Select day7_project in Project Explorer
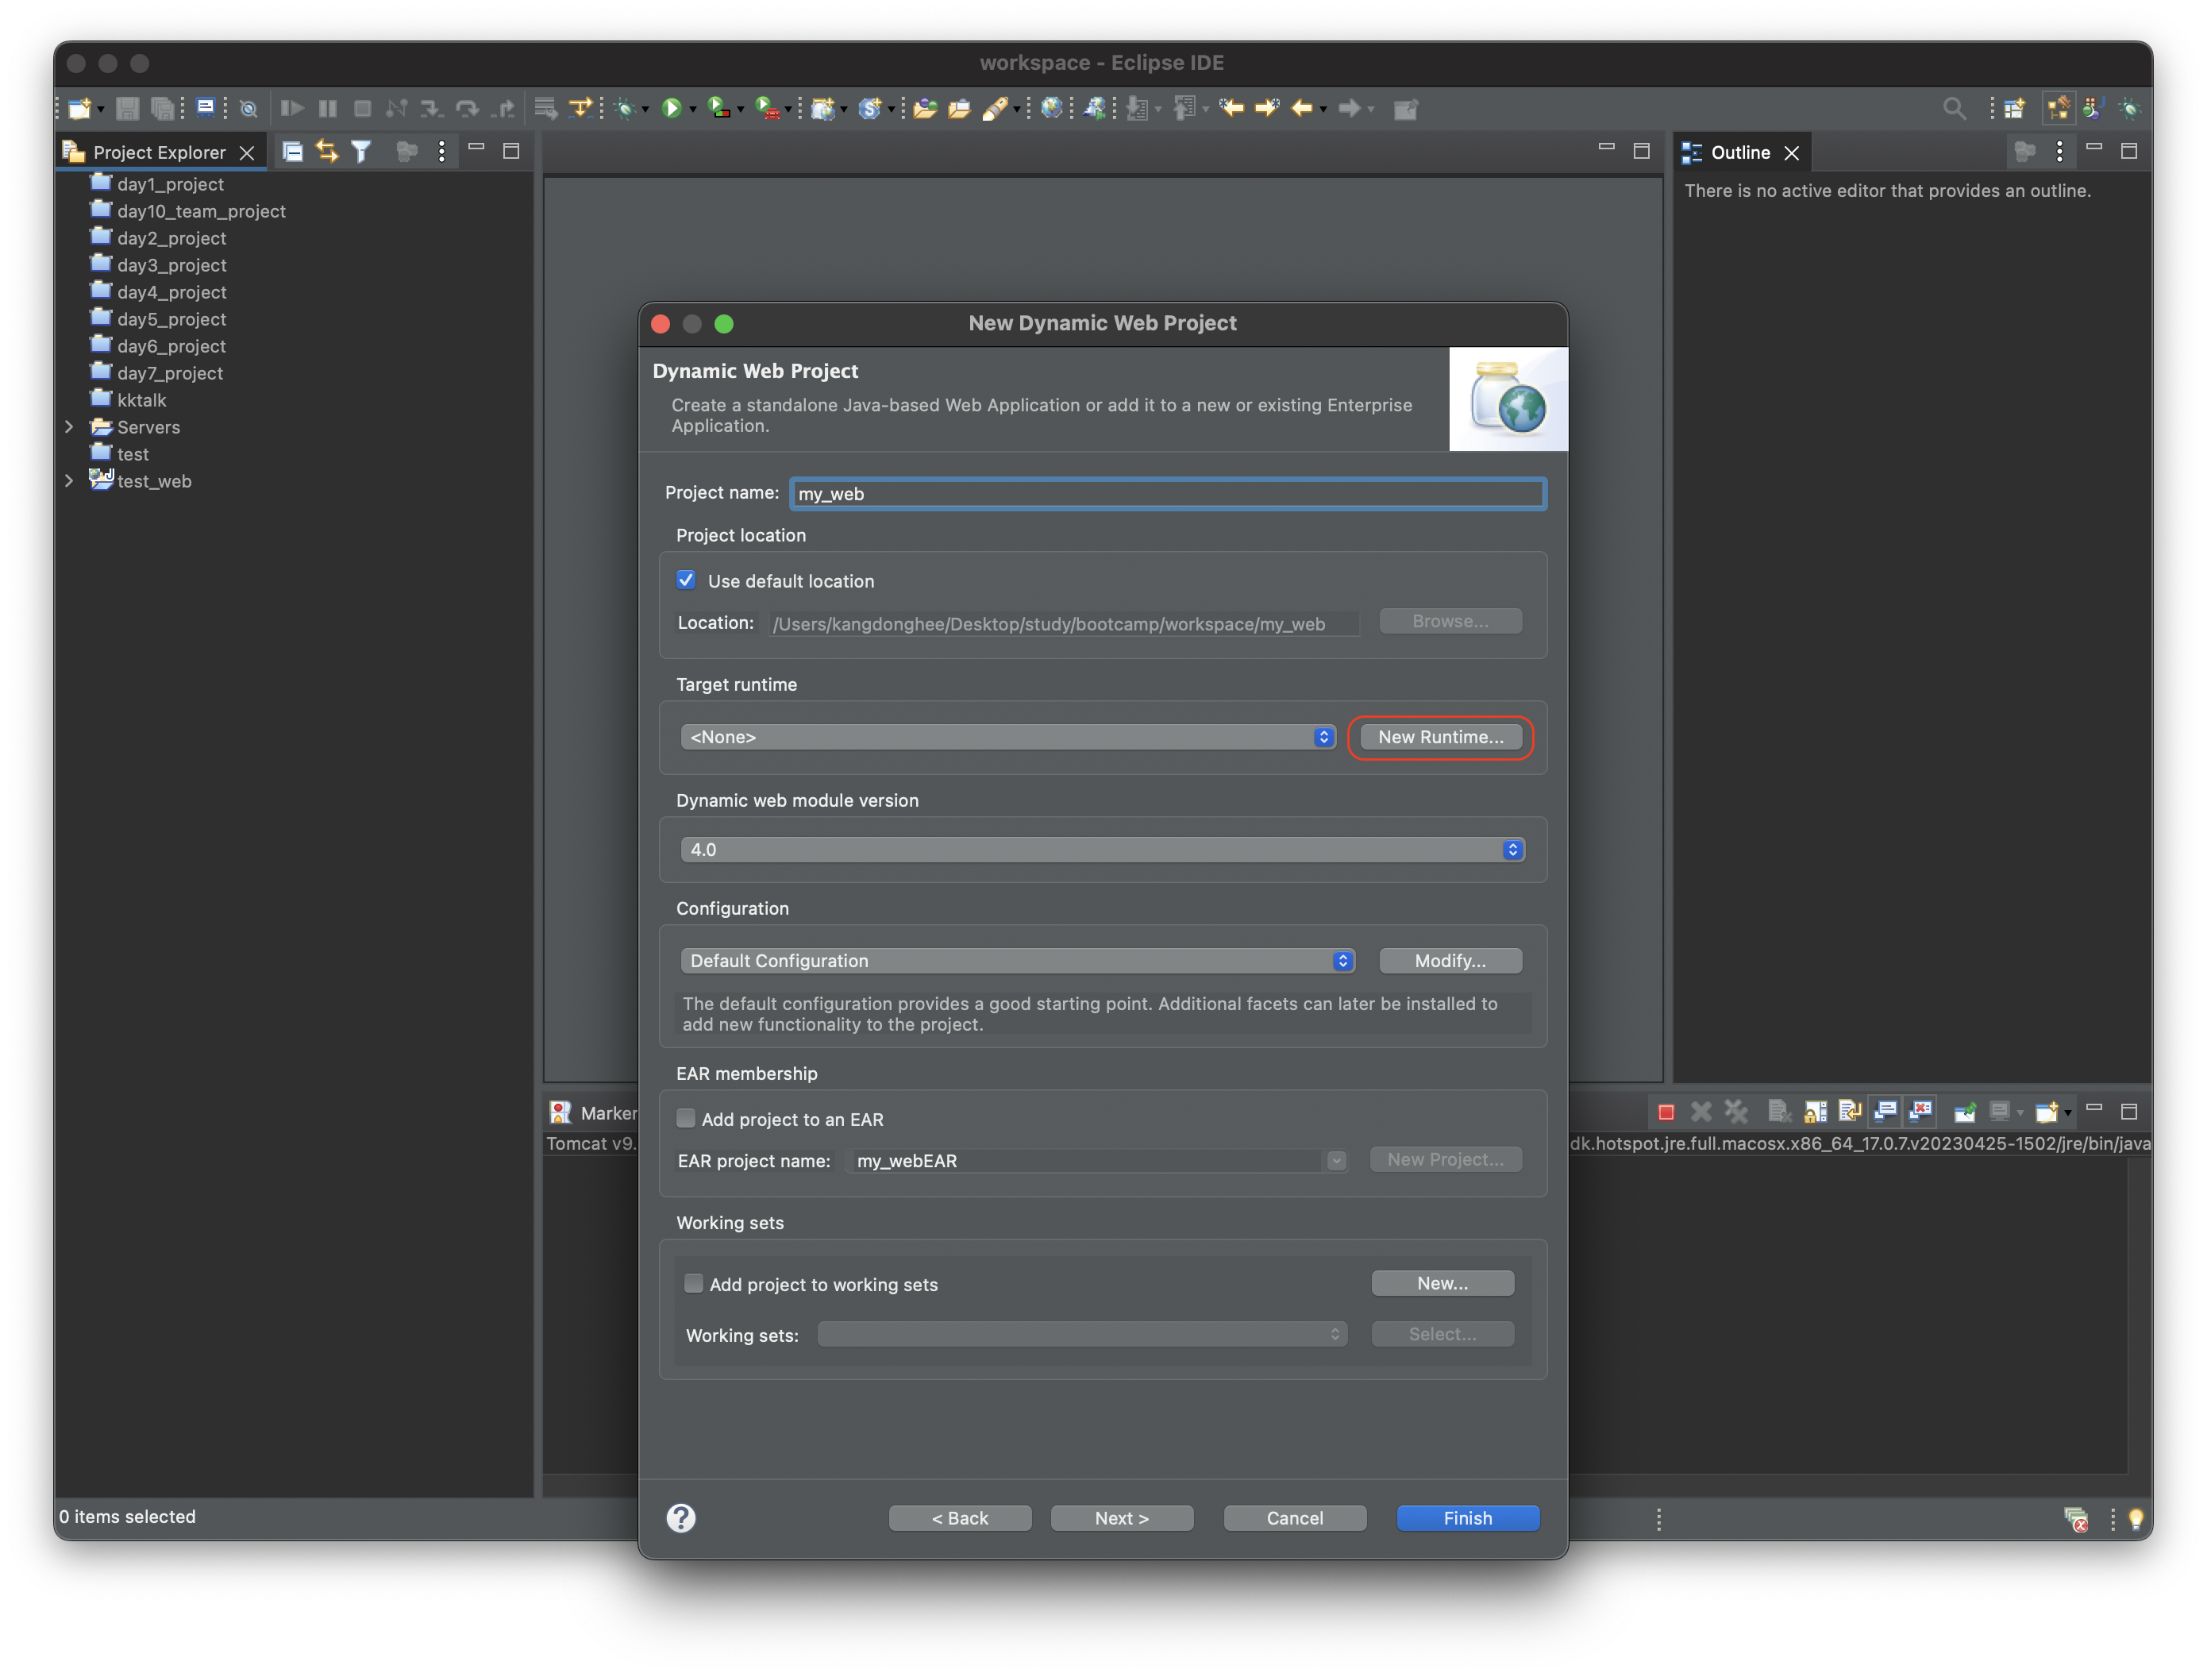The image size is (2207, 1677). (x=170, y=373)
